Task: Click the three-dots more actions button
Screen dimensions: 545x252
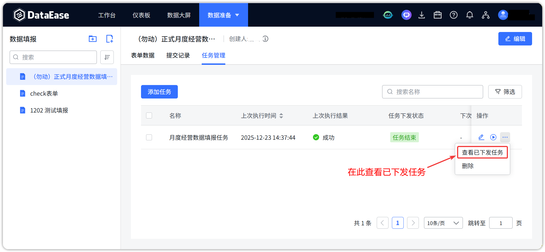Action: (x=505, y=137)
